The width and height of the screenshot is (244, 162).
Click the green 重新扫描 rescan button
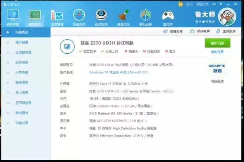tap(218, 43)
